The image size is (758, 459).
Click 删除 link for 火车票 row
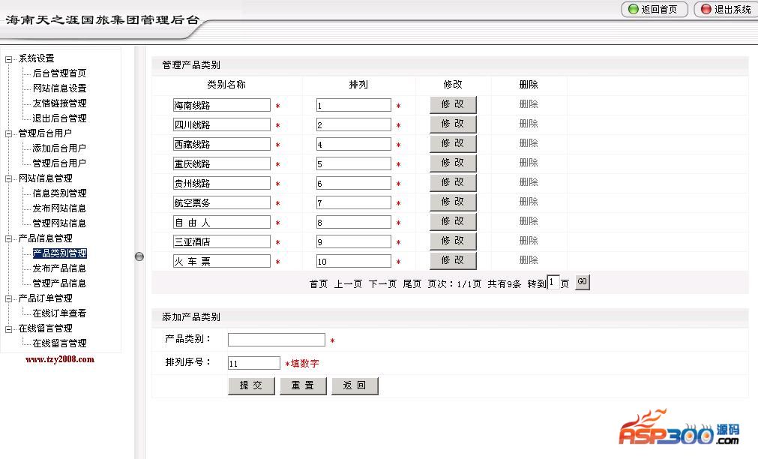(x=529, y=259)
